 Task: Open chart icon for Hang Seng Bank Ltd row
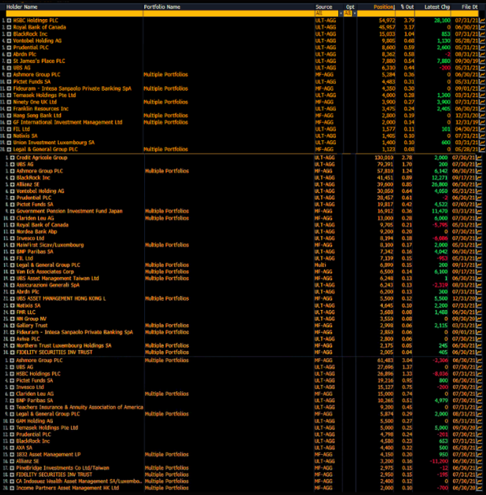(x=482, y=116)
